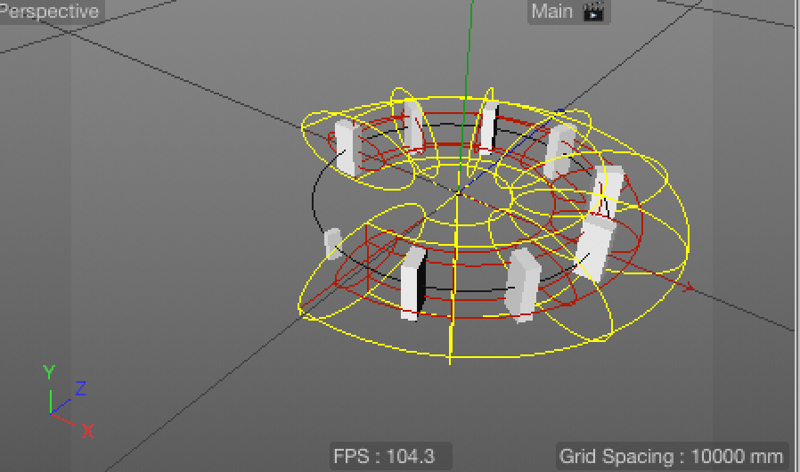800x472 pixels.
Task: Click the FPS readout
Action: [x=384, y=456]
